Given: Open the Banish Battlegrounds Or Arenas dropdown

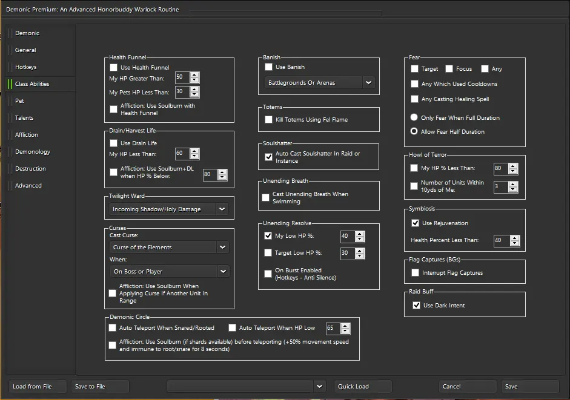Looking at the screenshot, I should [x=319, y=83].
